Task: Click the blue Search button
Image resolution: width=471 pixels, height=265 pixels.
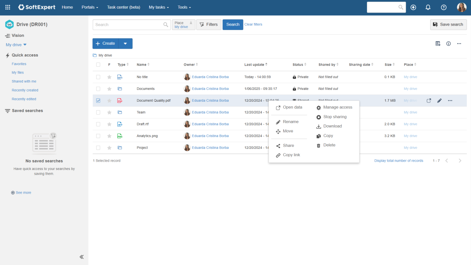Action: click(x=232, y=24)
